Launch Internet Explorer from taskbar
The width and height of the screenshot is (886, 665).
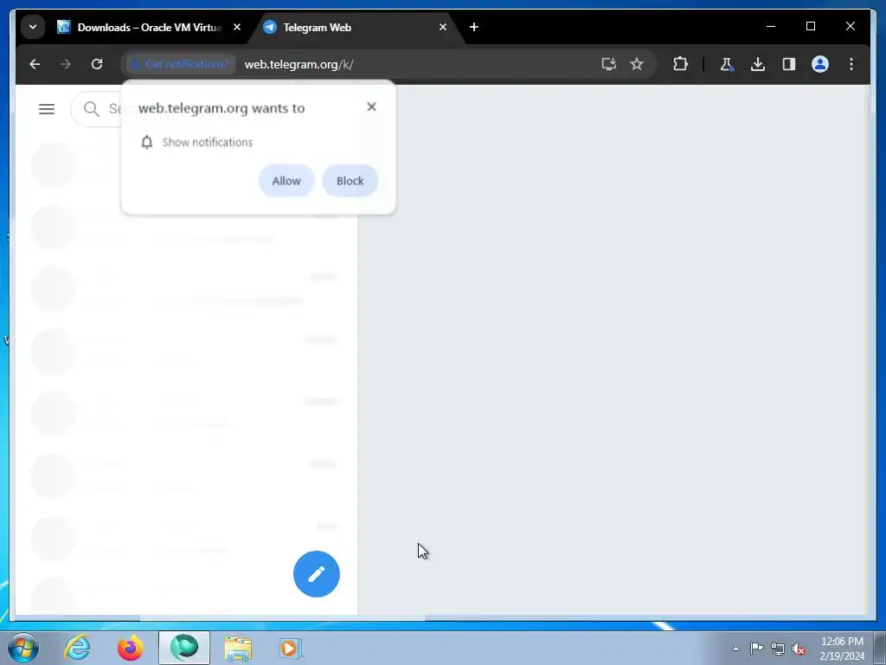pos(77,648)
